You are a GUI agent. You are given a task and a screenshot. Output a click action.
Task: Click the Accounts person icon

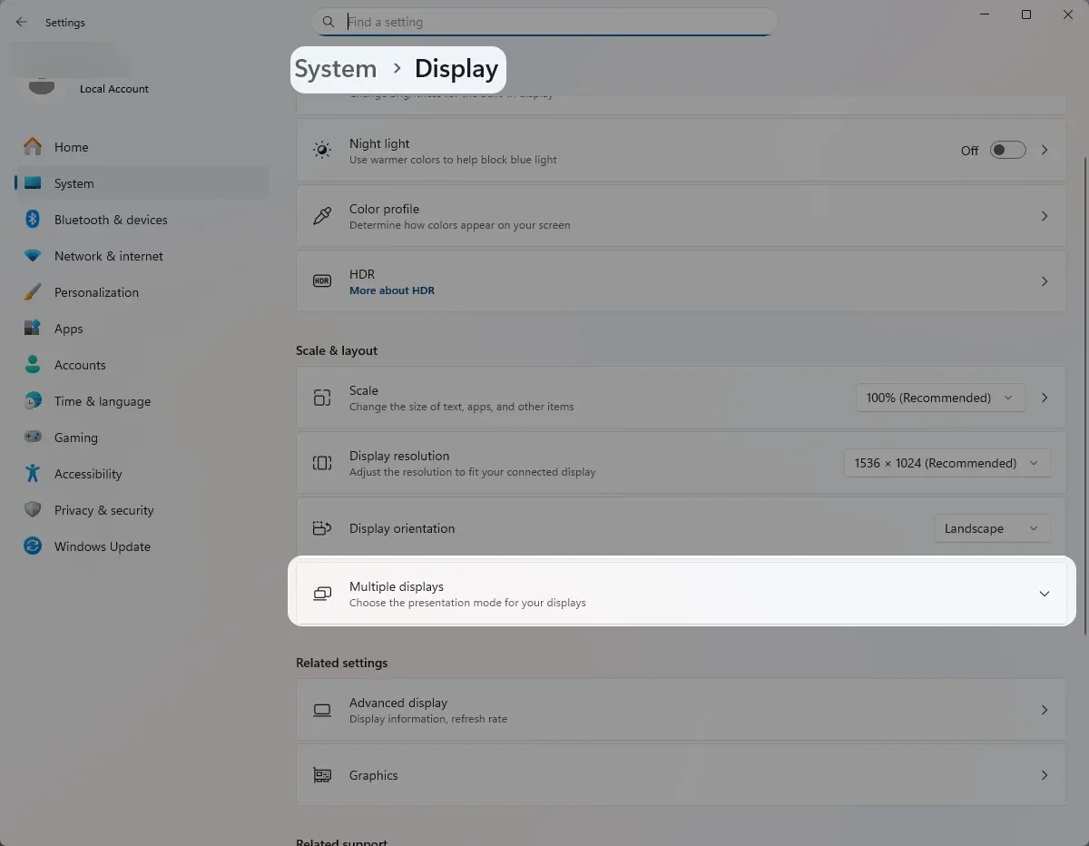33,364
